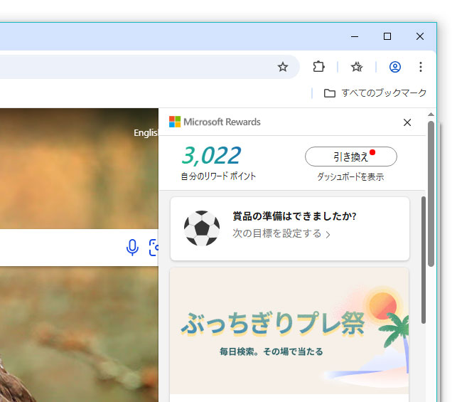Expand the chevron beside 次の目標を設定する
Screen dimensions: 457x402
click(328, 234)
